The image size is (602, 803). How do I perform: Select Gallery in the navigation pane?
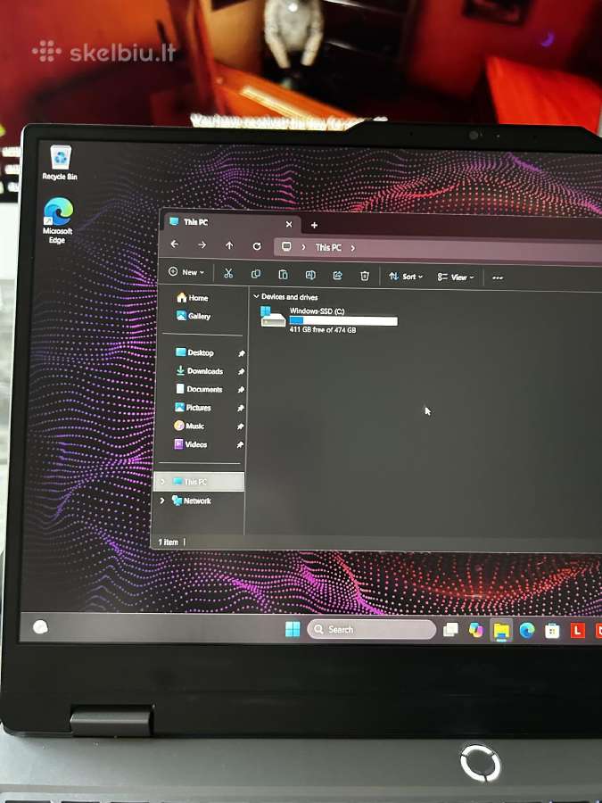click(193, 316)
